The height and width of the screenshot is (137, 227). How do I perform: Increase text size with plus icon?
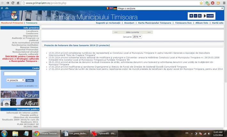(191, 16)
